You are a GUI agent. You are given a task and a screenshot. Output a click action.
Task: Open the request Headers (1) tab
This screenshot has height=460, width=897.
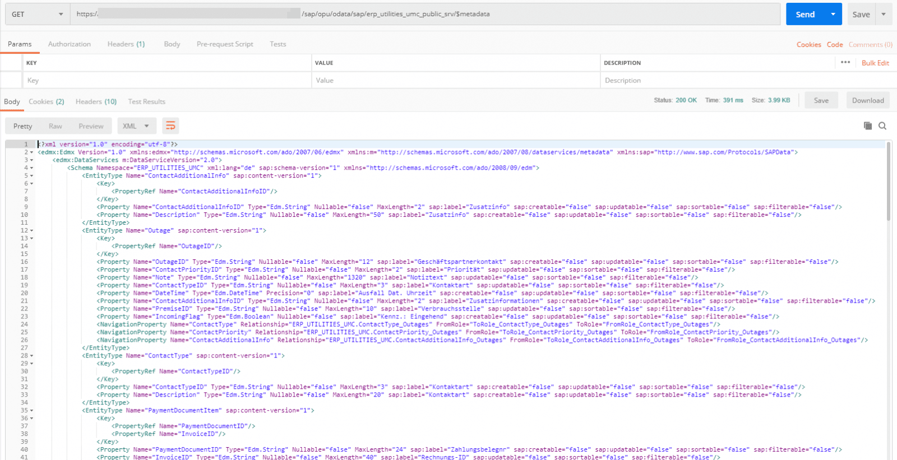tap(126, 44)
